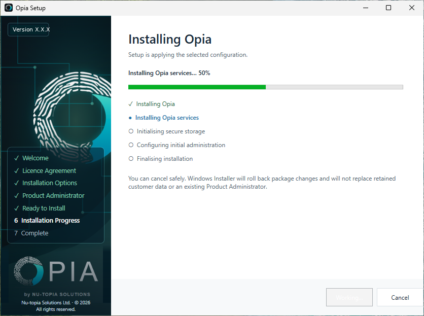Click the 'Installing Opia services' task text
The height and width of the screenshot is (316, 424).
coord(167,118)
